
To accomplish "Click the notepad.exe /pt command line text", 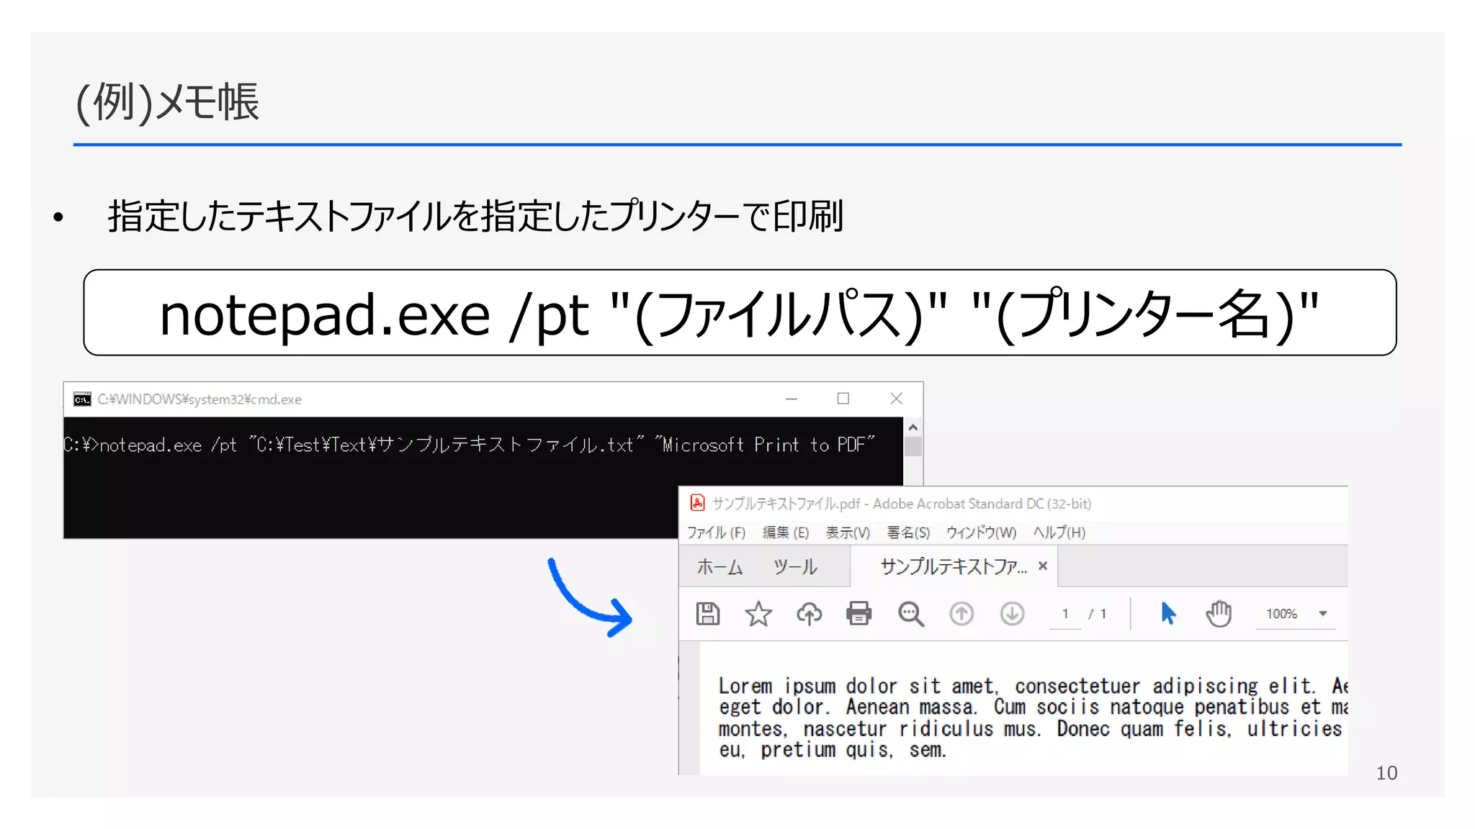I will tap(469, 445).
